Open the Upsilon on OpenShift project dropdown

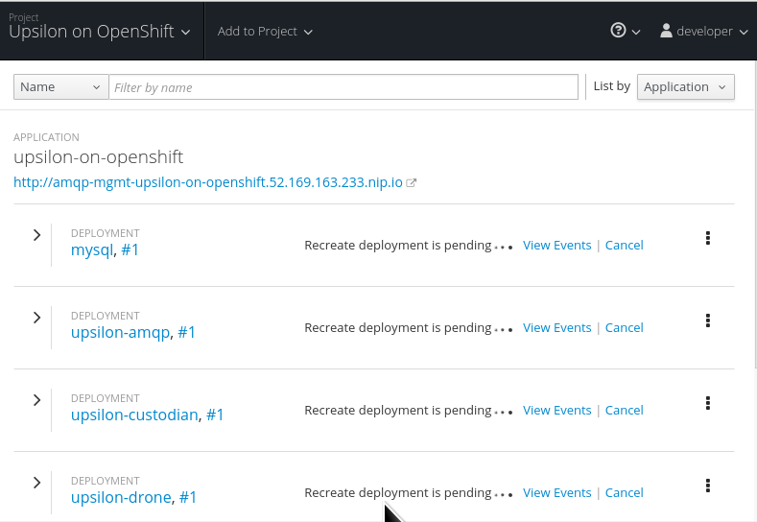[x=100, y=32]
